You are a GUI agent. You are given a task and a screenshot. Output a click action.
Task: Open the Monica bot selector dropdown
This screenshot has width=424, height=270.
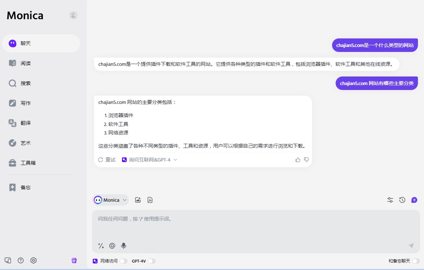[110, 200]
